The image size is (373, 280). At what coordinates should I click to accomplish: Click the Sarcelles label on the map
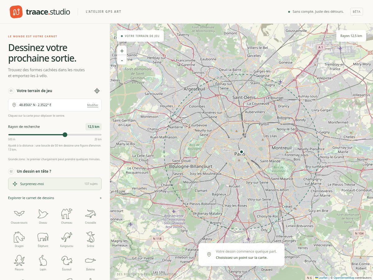point(254,56)
